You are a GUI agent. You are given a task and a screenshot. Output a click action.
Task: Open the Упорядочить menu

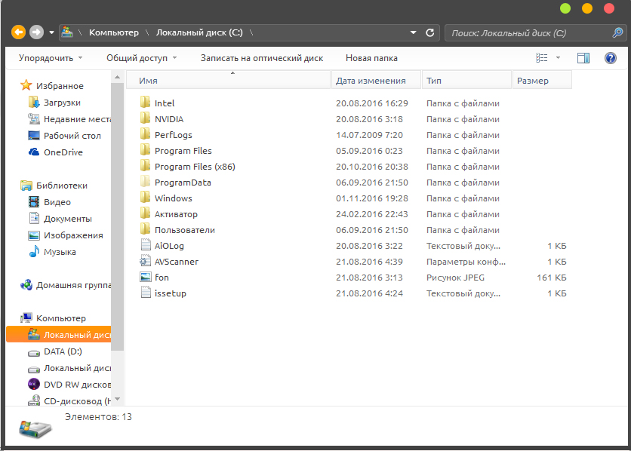(51, 58)
